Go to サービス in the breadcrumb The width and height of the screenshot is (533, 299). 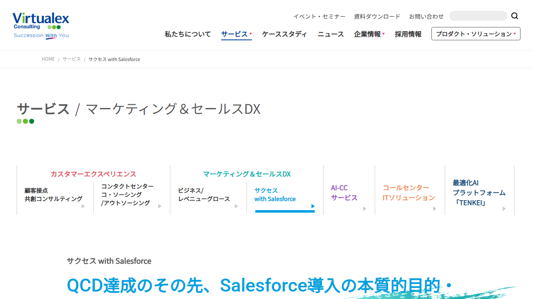pos(72,59)
